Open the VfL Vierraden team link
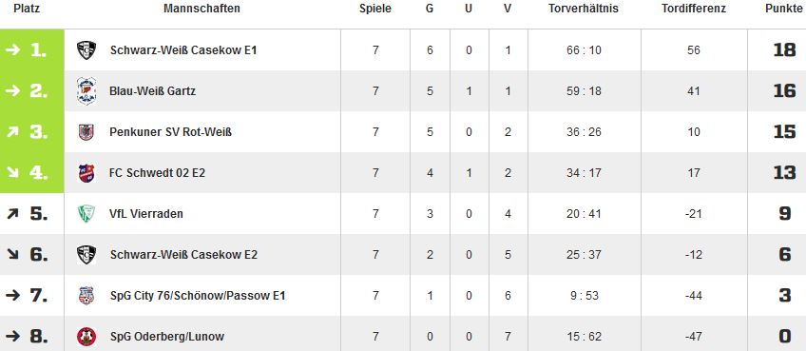Screen dimensions: 806x351 point(146,214)
